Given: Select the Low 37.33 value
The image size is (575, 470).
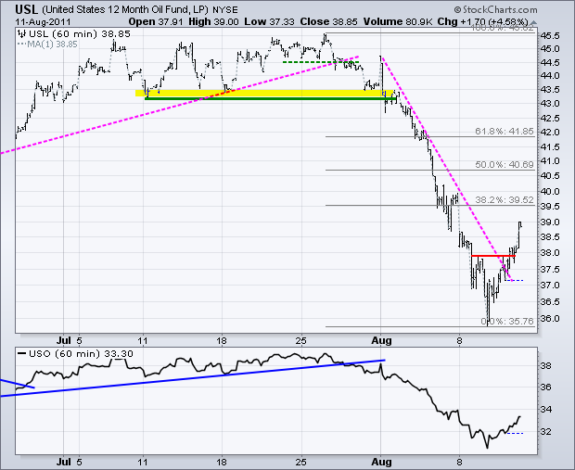Looking at the screenshot, I should point(269,21).
